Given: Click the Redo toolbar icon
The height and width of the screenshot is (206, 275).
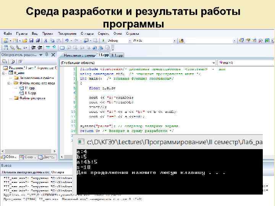Looking at the screenshot, I should [76, 41].
